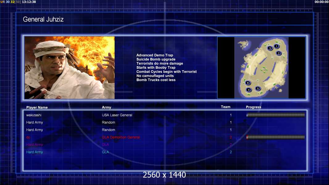Viewport: 329px width, 185px height.
Task: Click the General Juhziz title text
Action: coord(43,19)
